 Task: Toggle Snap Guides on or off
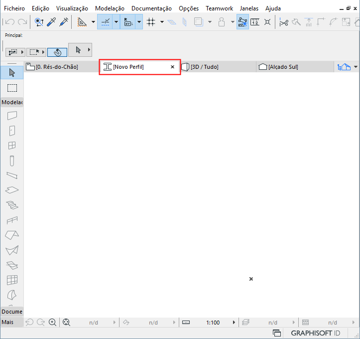pos(105,22)
